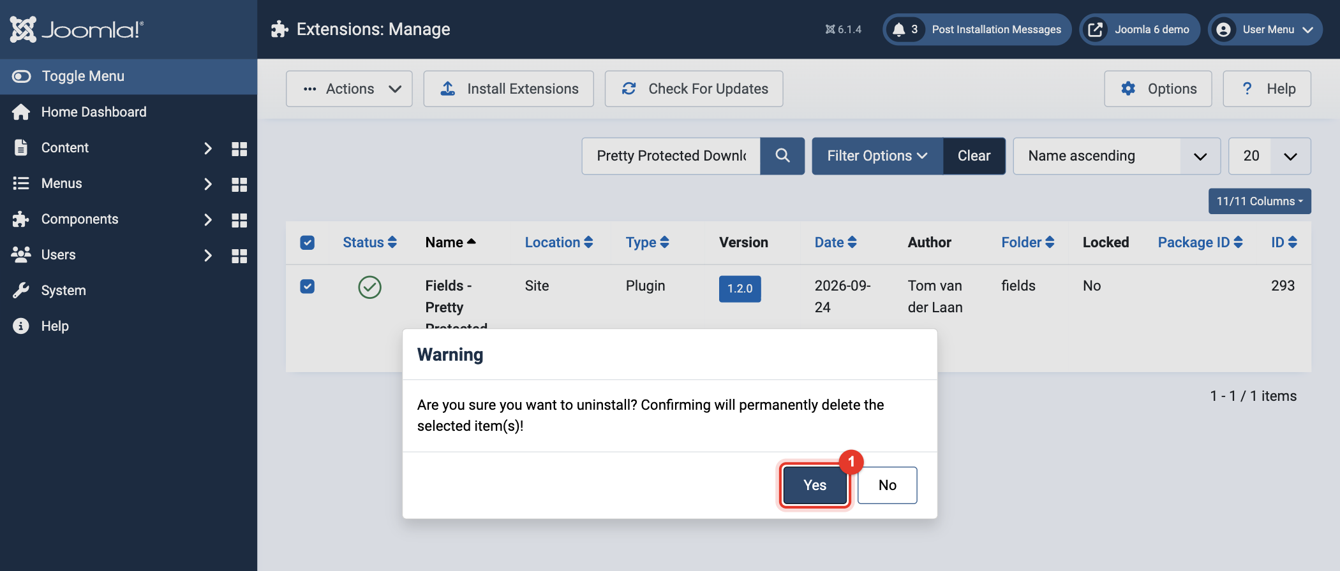Sort by Type column

click(647, 242)
